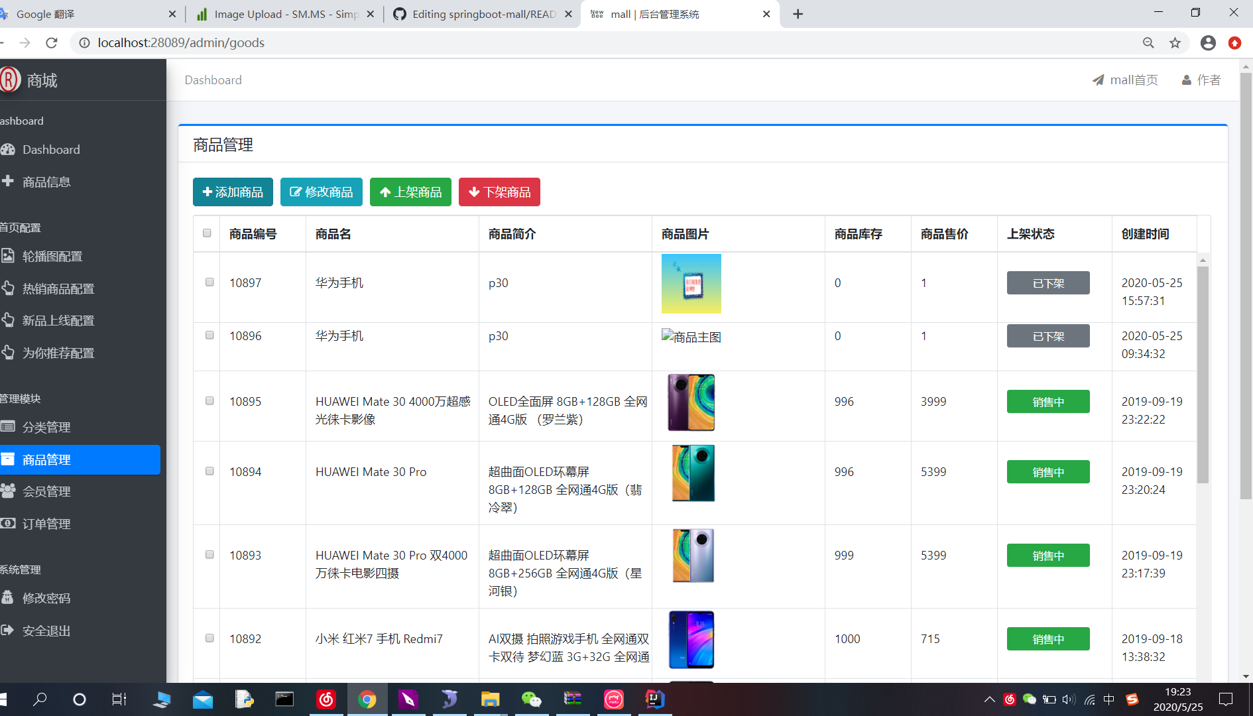Image resolution: width=1253 pixels, height=716 pixels.
Task: Open 新品上线配置 settings
Action: tap(58, 320)
